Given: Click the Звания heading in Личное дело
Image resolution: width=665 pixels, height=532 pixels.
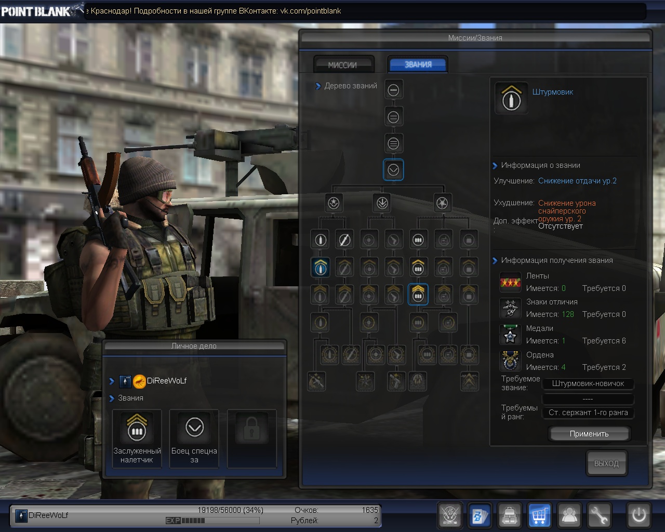Looking at the screenshot, I should (130, 398).
